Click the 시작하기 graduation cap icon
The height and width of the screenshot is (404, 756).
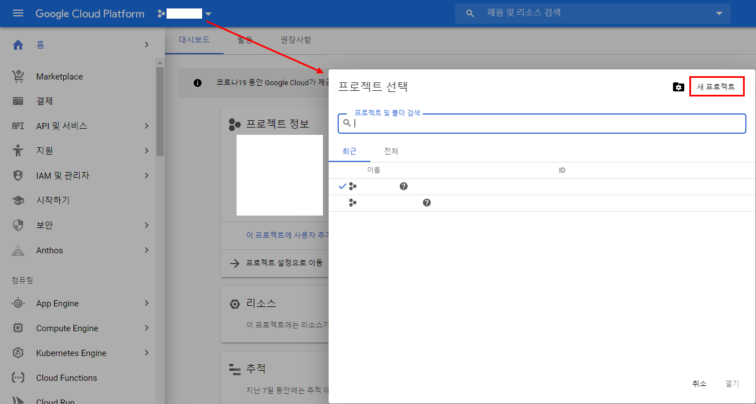click(18, 200)
